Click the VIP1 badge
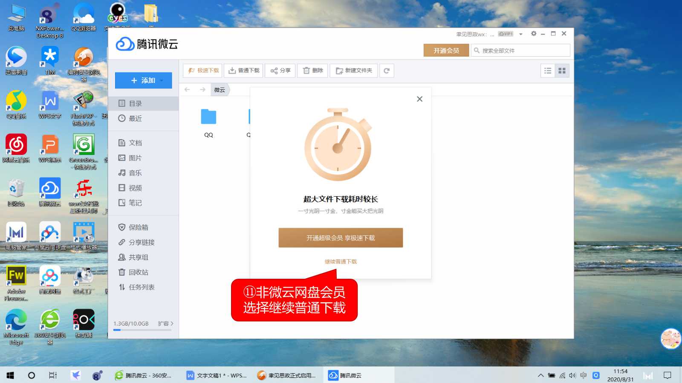Viewport: 682px width, 383px height. coord(506,34)
